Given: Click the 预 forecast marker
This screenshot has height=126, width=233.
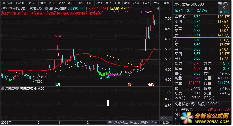Looking at the screenshot, I should (x=130, y=84).
